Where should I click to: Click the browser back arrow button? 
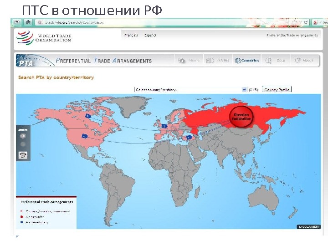tap(17, 22)
